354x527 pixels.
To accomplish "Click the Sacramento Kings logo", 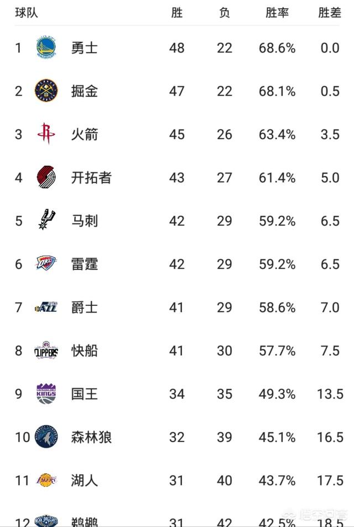I will 46,393.
